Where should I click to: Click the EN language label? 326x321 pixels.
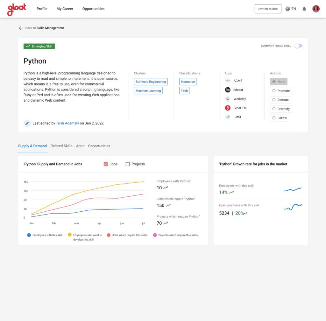(294, 9)
